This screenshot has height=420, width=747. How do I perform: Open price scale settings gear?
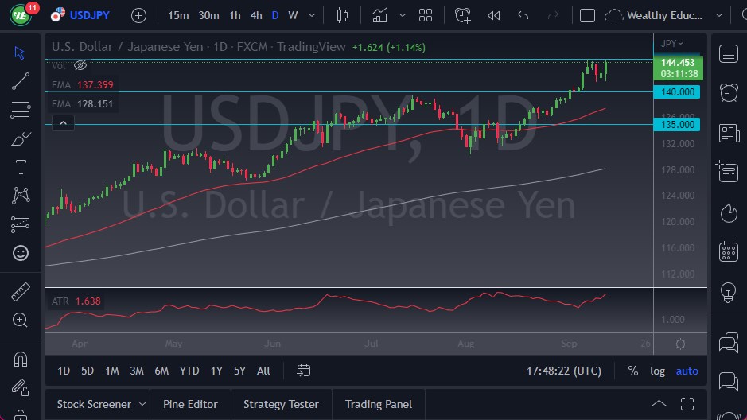[x=680, y=344]
